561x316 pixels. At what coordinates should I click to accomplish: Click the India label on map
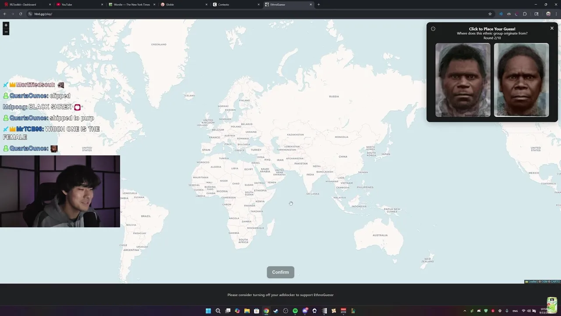coord(310,174)
